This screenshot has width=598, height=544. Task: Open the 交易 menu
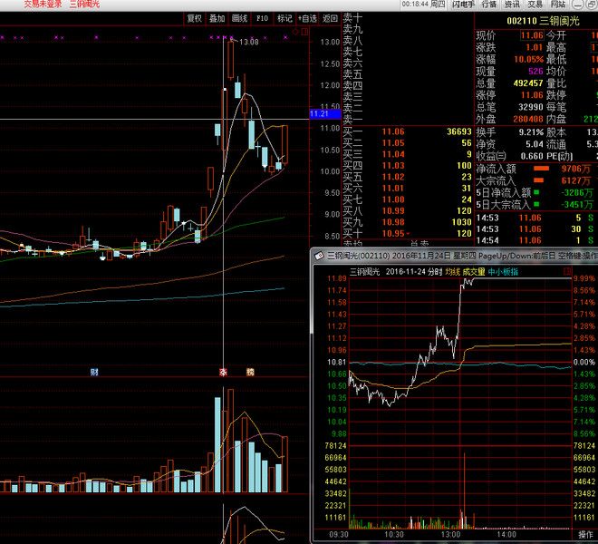(x=535, y=5)
